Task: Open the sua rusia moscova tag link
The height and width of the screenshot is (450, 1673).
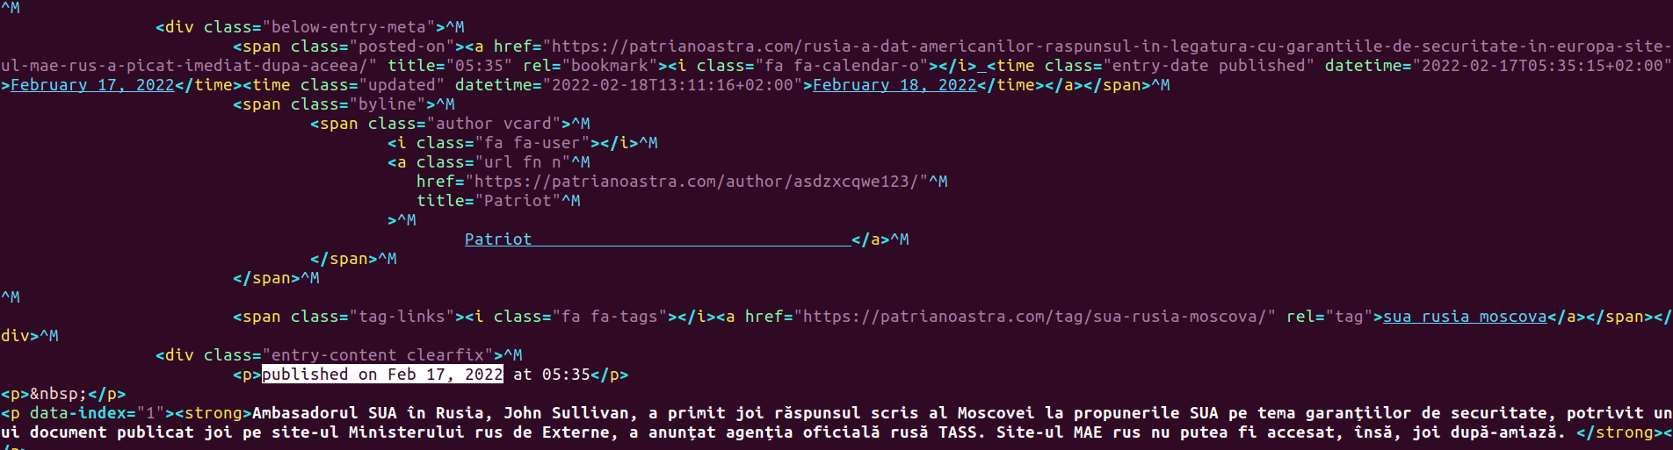Action: click(1465, 317)
